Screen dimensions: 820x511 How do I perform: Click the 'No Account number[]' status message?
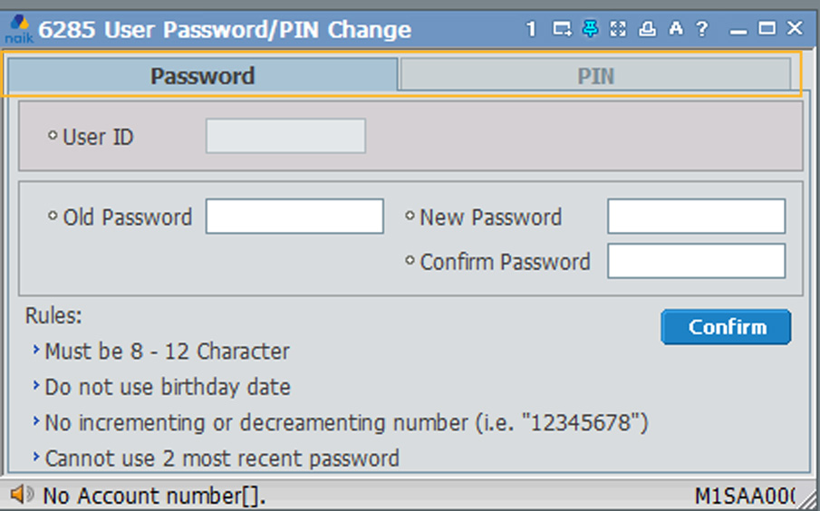click(154, 496)
